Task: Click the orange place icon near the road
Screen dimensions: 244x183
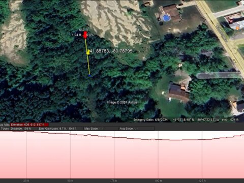Action: [237, 28]
